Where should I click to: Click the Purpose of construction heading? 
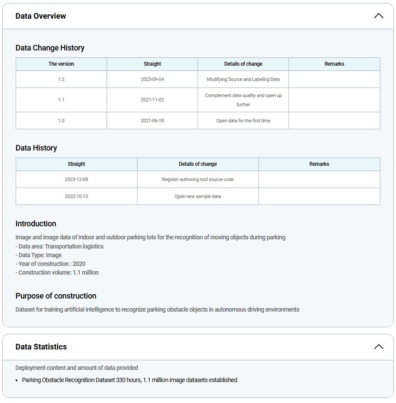56,296
